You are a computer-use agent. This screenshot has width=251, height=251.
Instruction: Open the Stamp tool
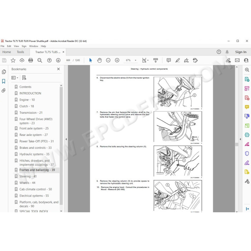[195, 60]
